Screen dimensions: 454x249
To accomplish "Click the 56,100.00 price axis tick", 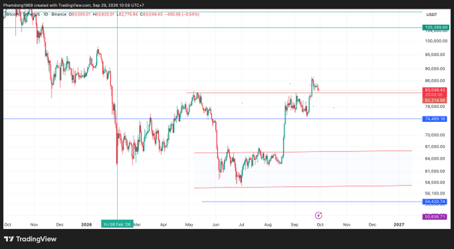I will [x=435, y=193].
